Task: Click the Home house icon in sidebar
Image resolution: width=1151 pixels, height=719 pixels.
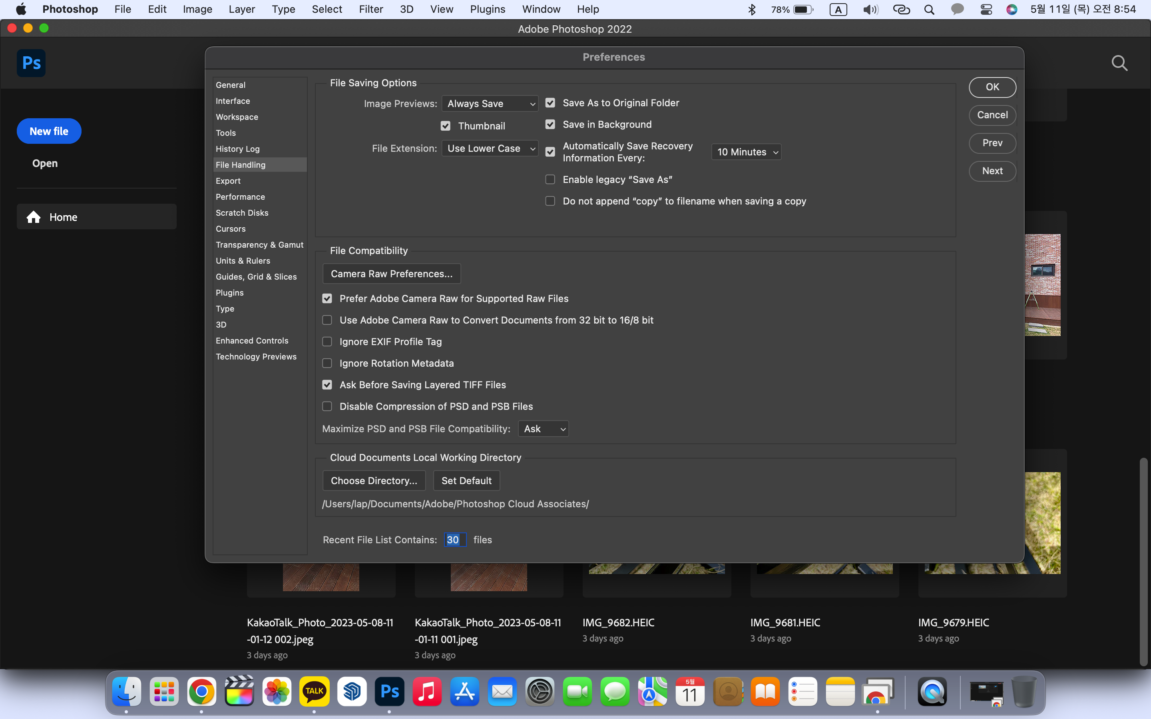Action: click(33, 217)
